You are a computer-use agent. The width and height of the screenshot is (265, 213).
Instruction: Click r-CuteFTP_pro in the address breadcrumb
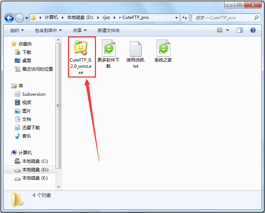point(134,17)
